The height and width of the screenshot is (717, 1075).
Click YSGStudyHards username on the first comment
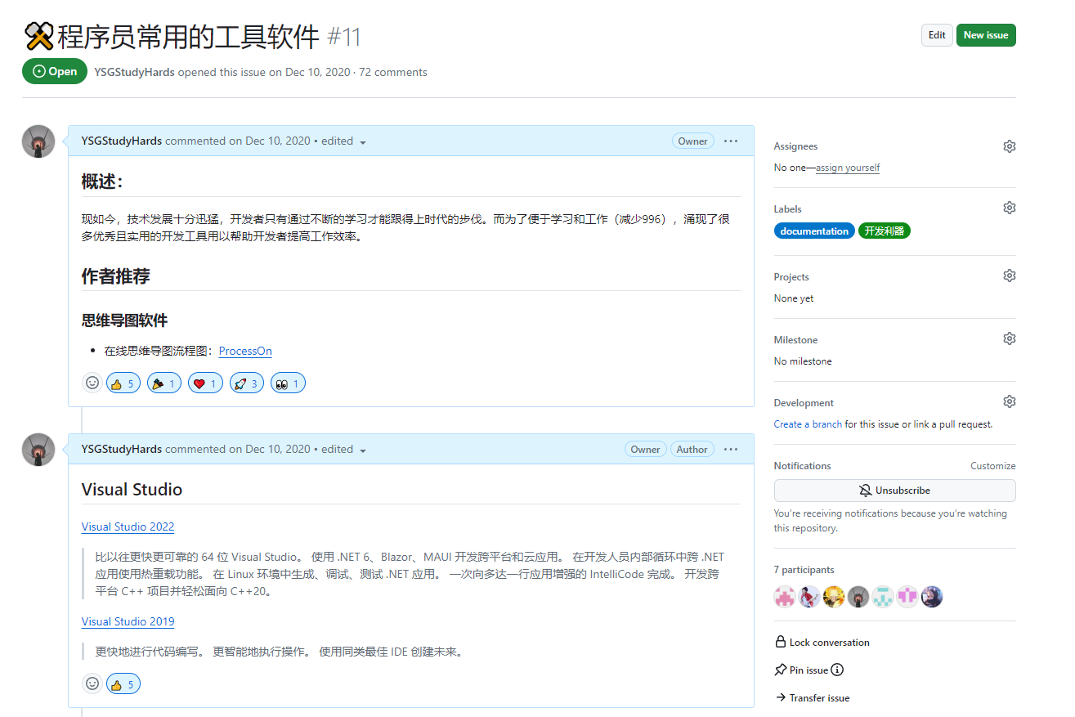(122, 141)
